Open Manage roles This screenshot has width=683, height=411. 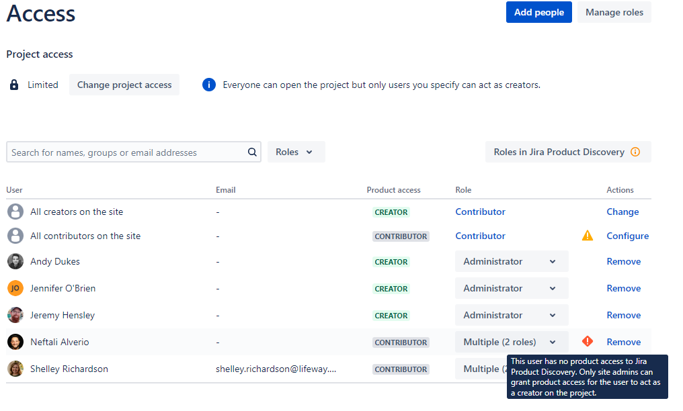click(x=614, y=12)
